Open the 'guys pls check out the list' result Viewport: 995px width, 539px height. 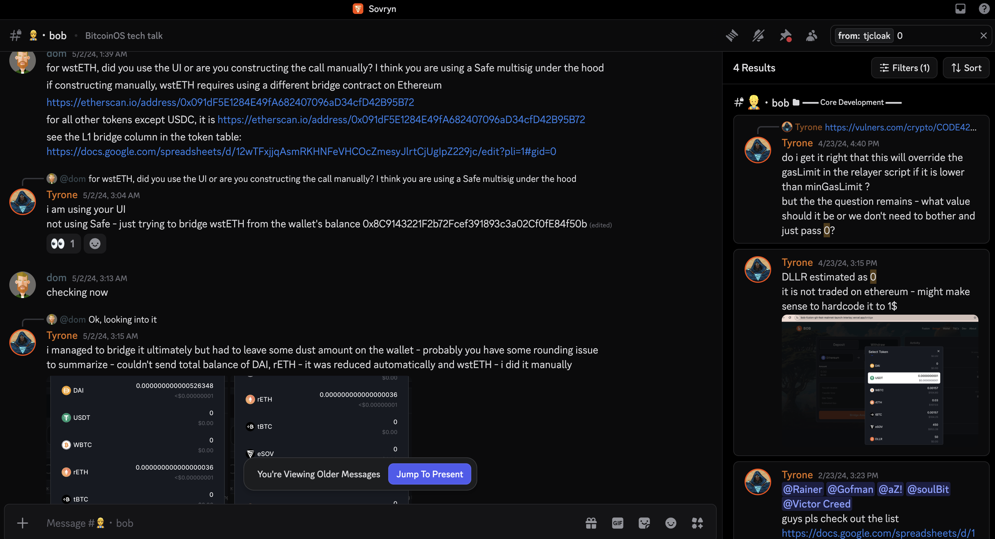pos(861,501)
